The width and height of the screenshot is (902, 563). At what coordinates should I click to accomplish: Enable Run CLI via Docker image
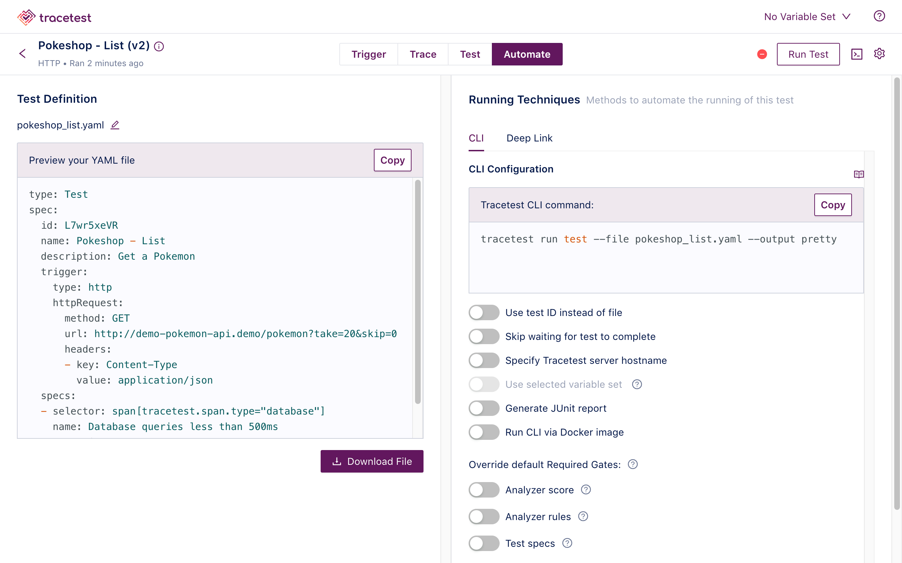point(483,432)
